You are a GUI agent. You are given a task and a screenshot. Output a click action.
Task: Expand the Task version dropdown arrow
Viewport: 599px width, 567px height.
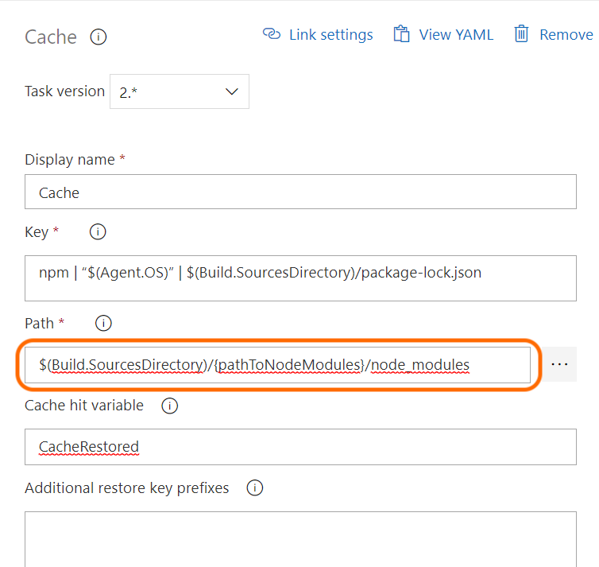232,91
